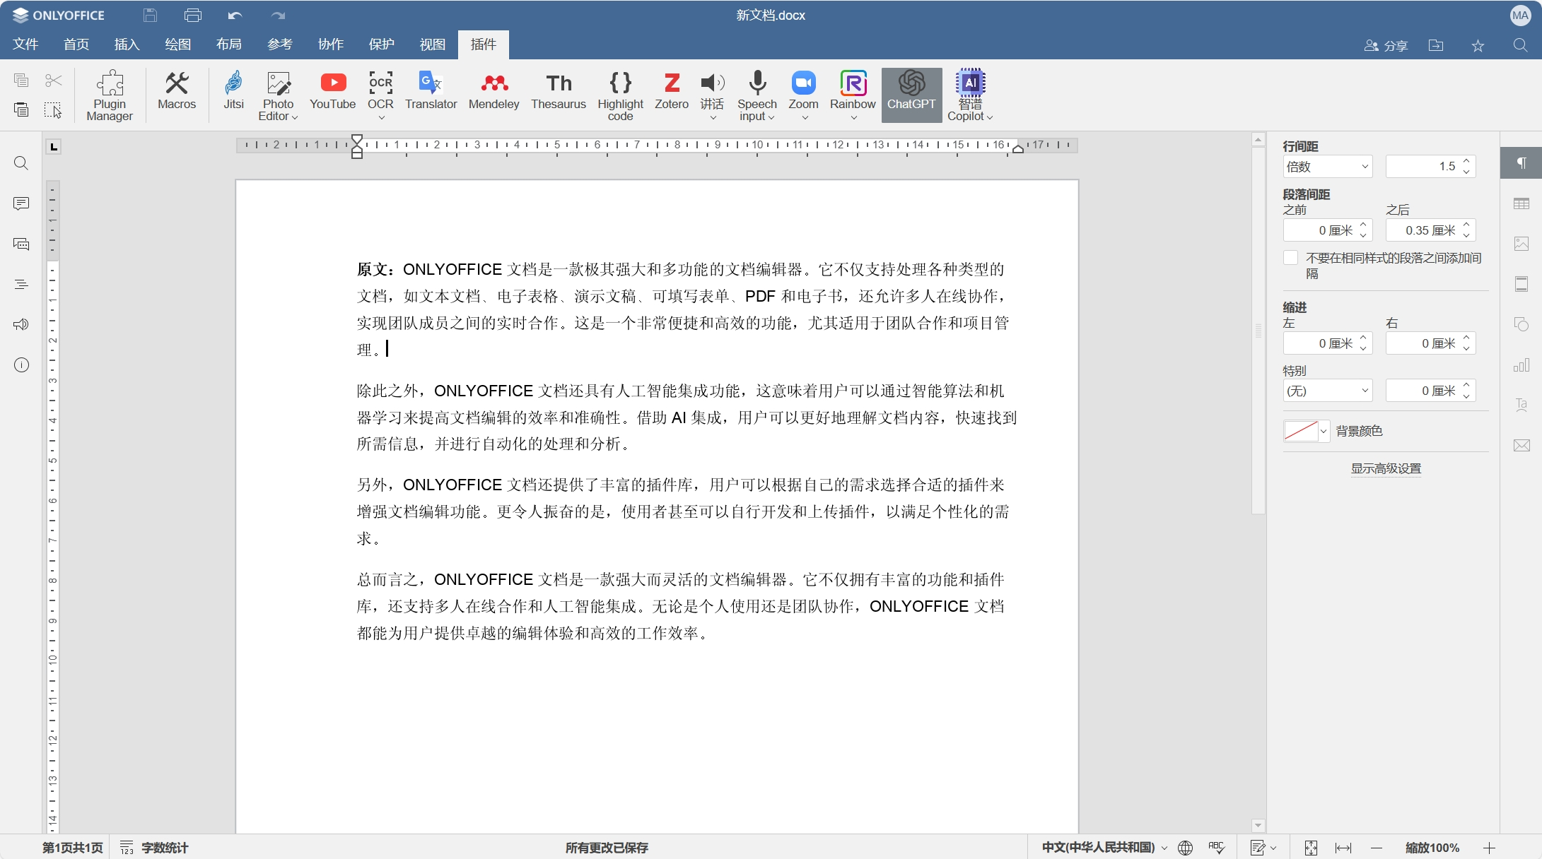Click the vertical scrollbar down arrow

point(1258,825)
